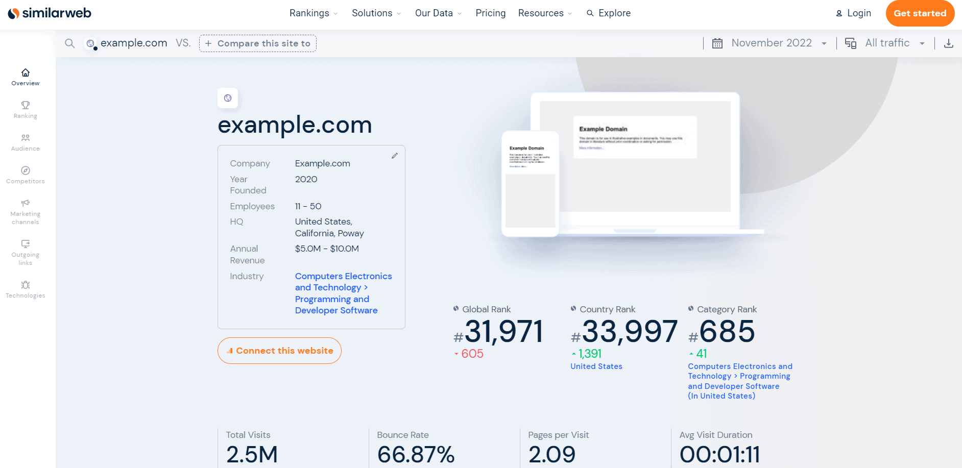Go to Outgoing links in the sidebar
Image resolution: width=962 pixels, height=468 pixels.
(26, 253)
